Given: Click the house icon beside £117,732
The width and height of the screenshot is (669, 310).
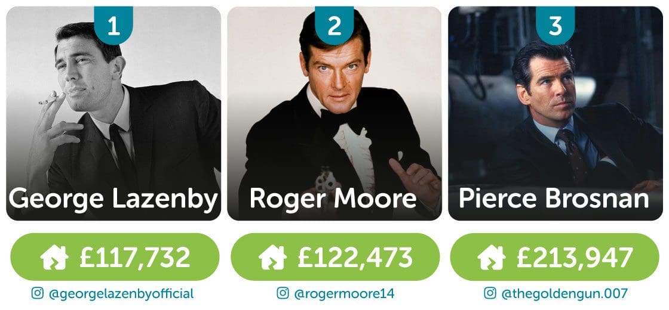Looking at the screenshot, I should 54,257.
